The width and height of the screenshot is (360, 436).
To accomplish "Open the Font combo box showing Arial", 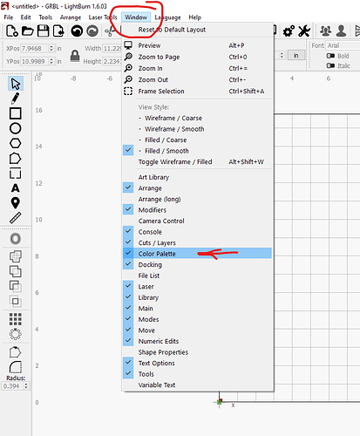I will coord(343,45).
